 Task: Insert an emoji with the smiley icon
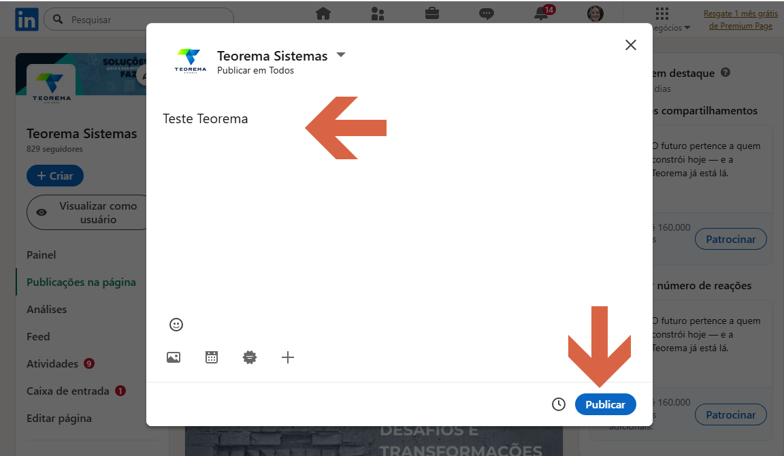tap(176, 325)
